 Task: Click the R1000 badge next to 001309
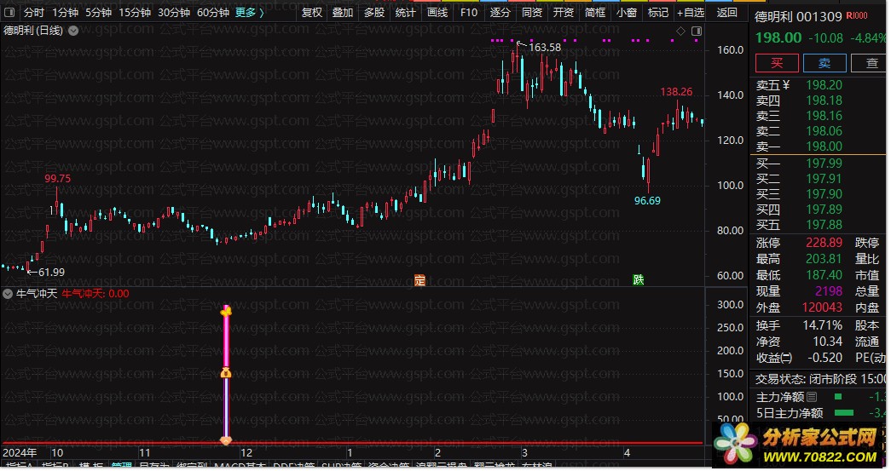click(857, 16)
